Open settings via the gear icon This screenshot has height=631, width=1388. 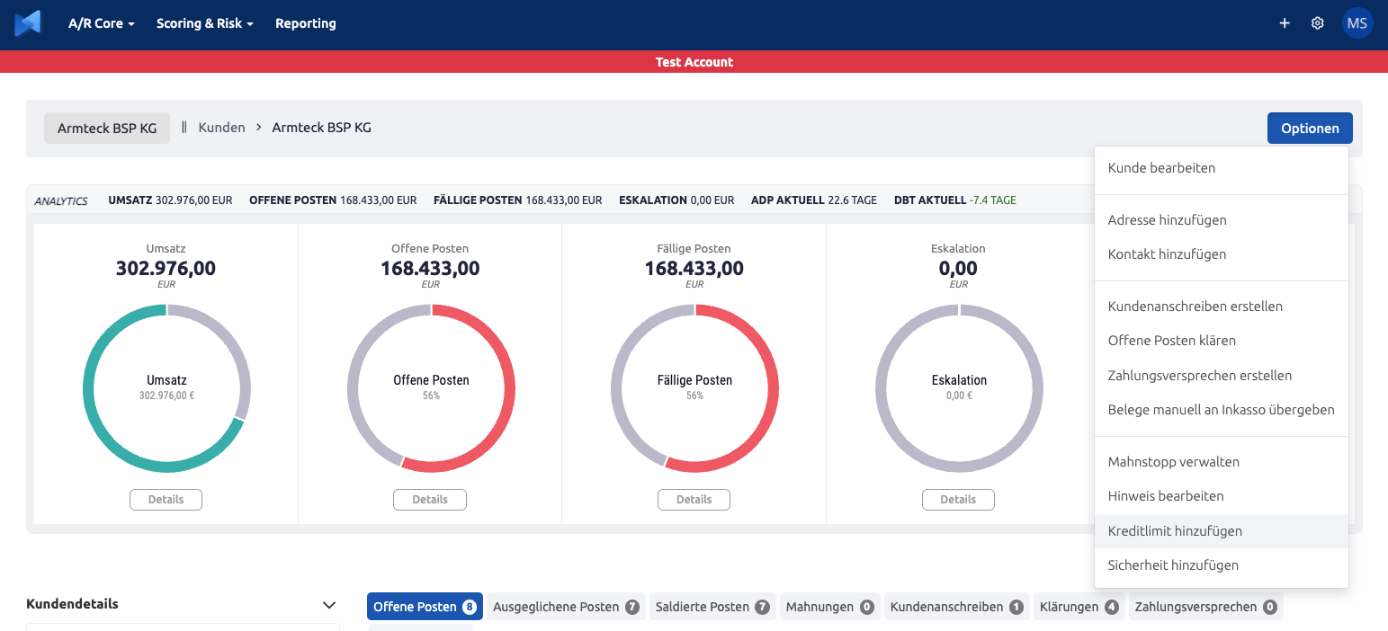(x=1318, y=23)
